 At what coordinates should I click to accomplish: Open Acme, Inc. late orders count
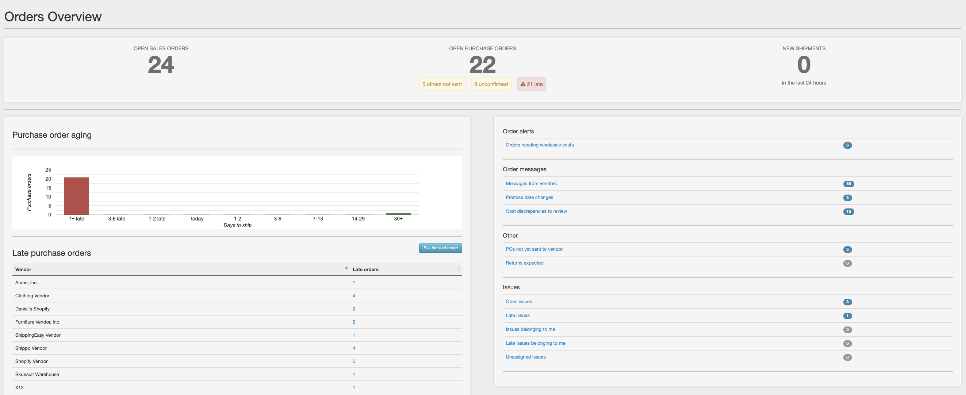(x=354, y=283)
